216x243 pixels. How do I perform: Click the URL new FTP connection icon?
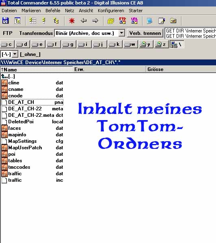[134, 21]
